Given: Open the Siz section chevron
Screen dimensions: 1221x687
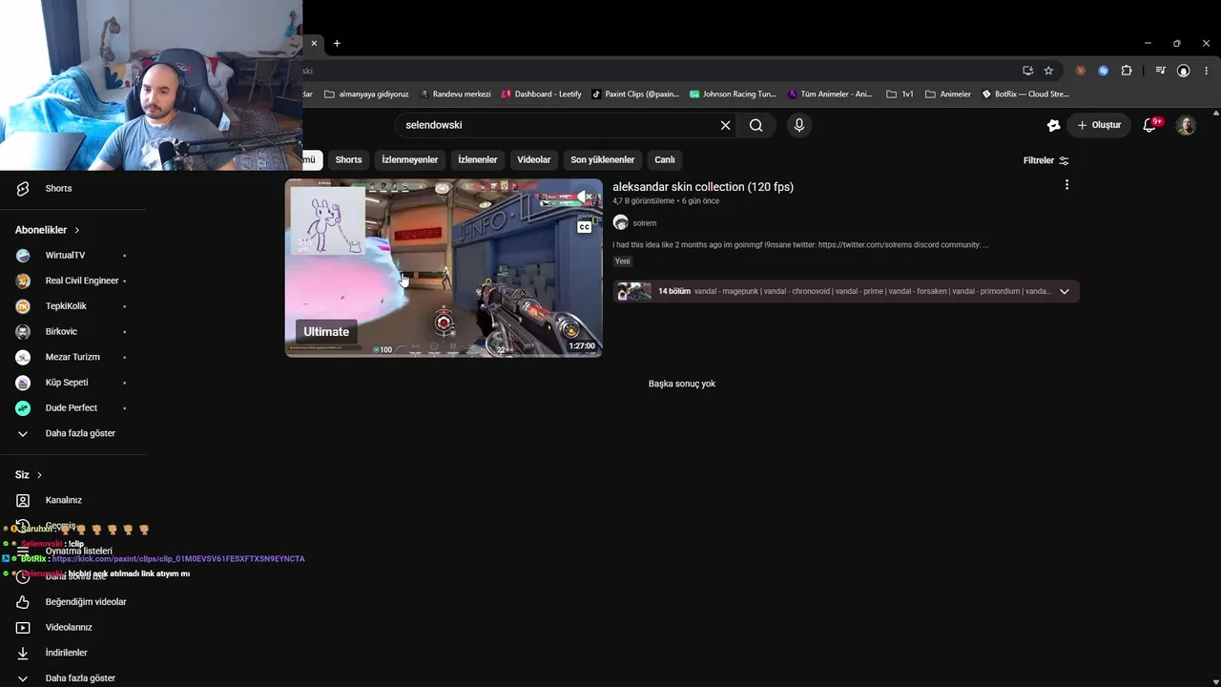Looking at the screenshot, I should coord(39,475).
